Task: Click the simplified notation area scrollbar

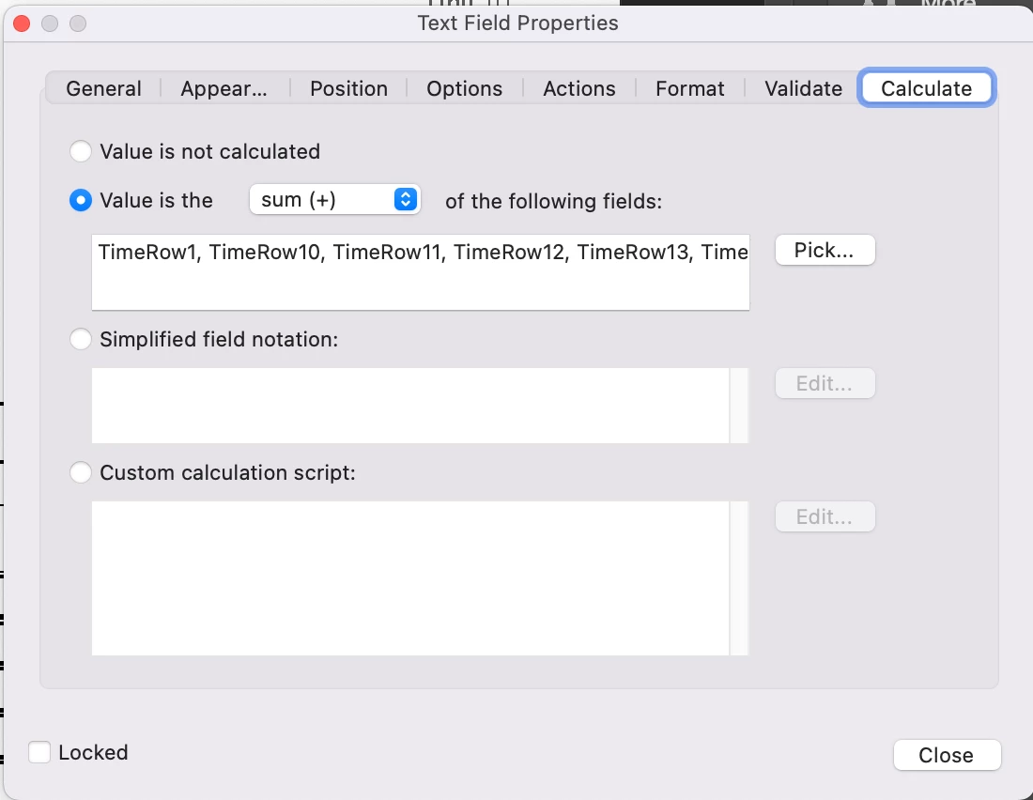Action: [x=739, y=406]
